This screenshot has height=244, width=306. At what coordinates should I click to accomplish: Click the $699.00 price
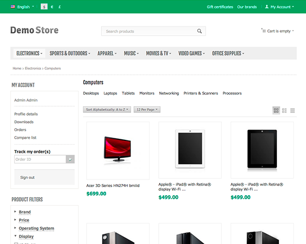pos(96,194)
